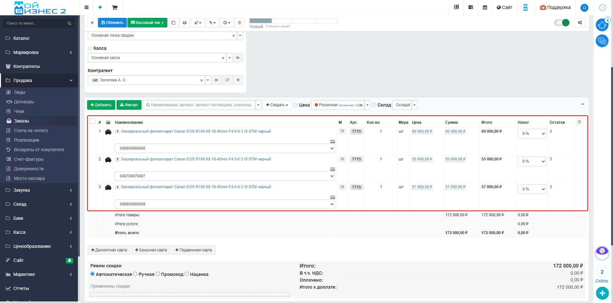Click the back arrow button
The width and height of the screenshot is (613, 303).
point(92,23)
